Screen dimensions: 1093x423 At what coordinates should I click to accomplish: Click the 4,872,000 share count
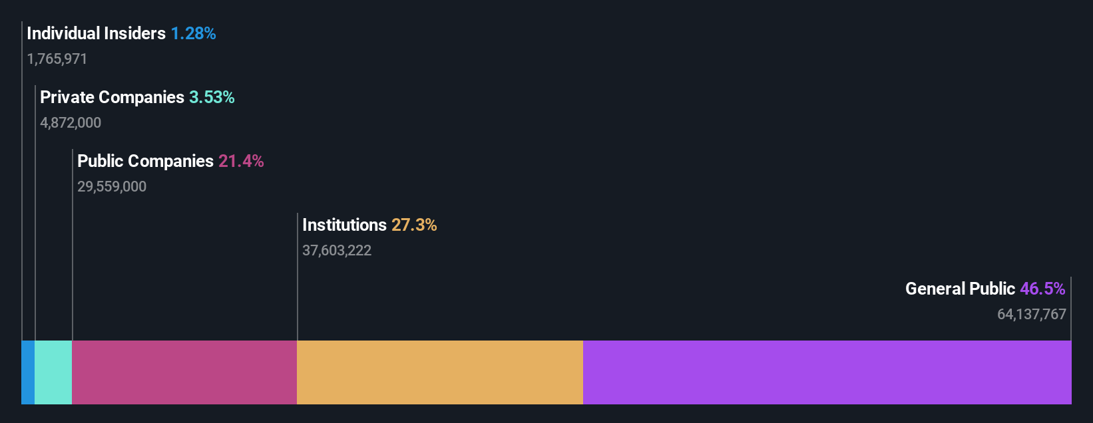pyautogui.click(x=71, y=122)
